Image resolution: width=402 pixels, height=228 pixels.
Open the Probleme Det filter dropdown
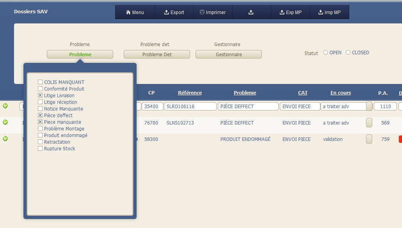[x=157, y=54]
